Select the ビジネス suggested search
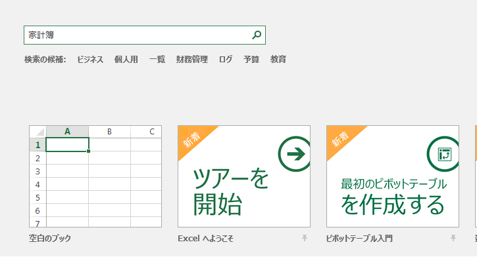Viewport: 477px width, 257px height. [x=90, y=59]
